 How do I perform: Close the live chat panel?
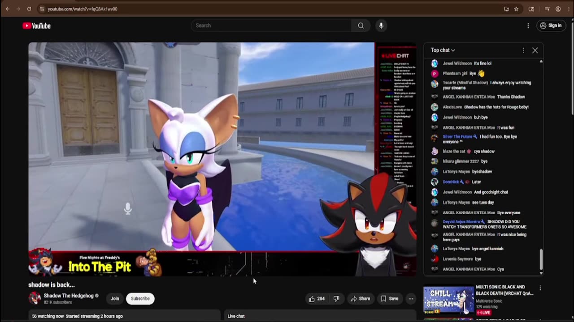click(x=535, y=50)
